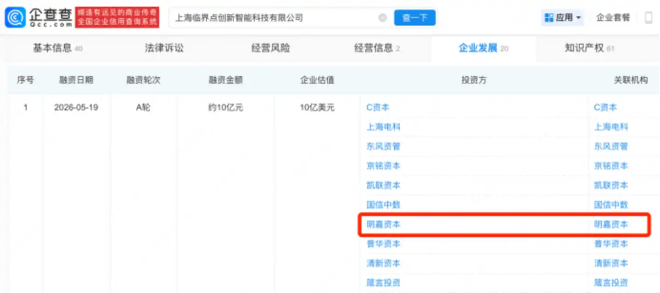
Task: Click the 融资金额 column header
Action: (x=225, y=80)
